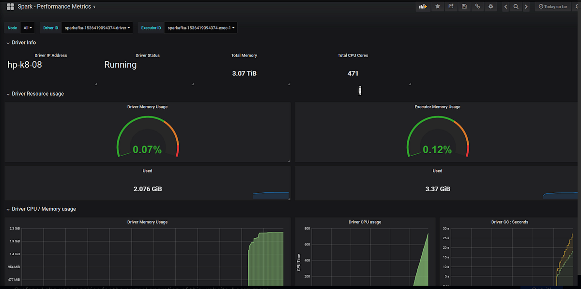Shift time range forward with the right arrow
Viewport: 581px width, 289px height.
point(526,7)
